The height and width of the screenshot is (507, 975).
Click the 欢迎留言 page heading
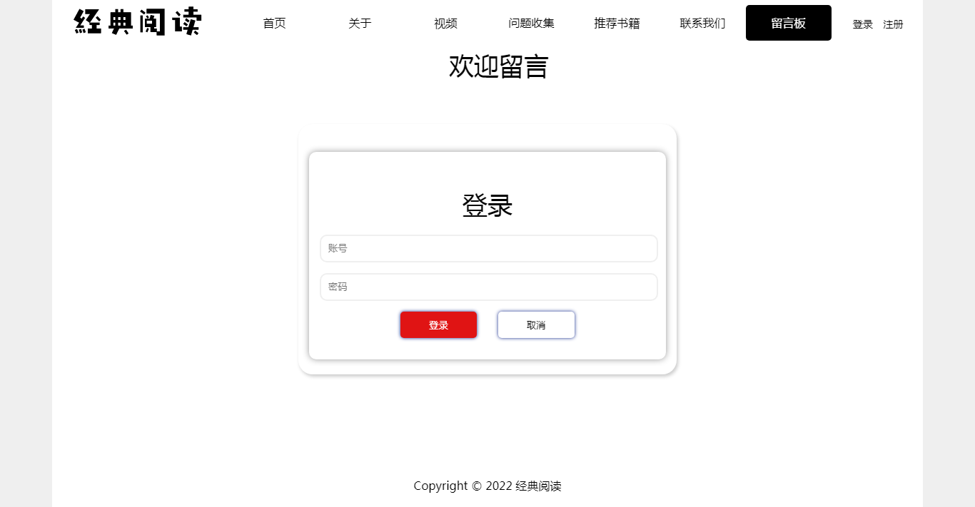498,66
